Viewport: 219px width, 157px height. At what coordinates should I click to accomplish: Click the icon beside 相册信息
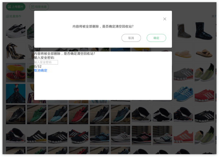click(x=32, y=7)
